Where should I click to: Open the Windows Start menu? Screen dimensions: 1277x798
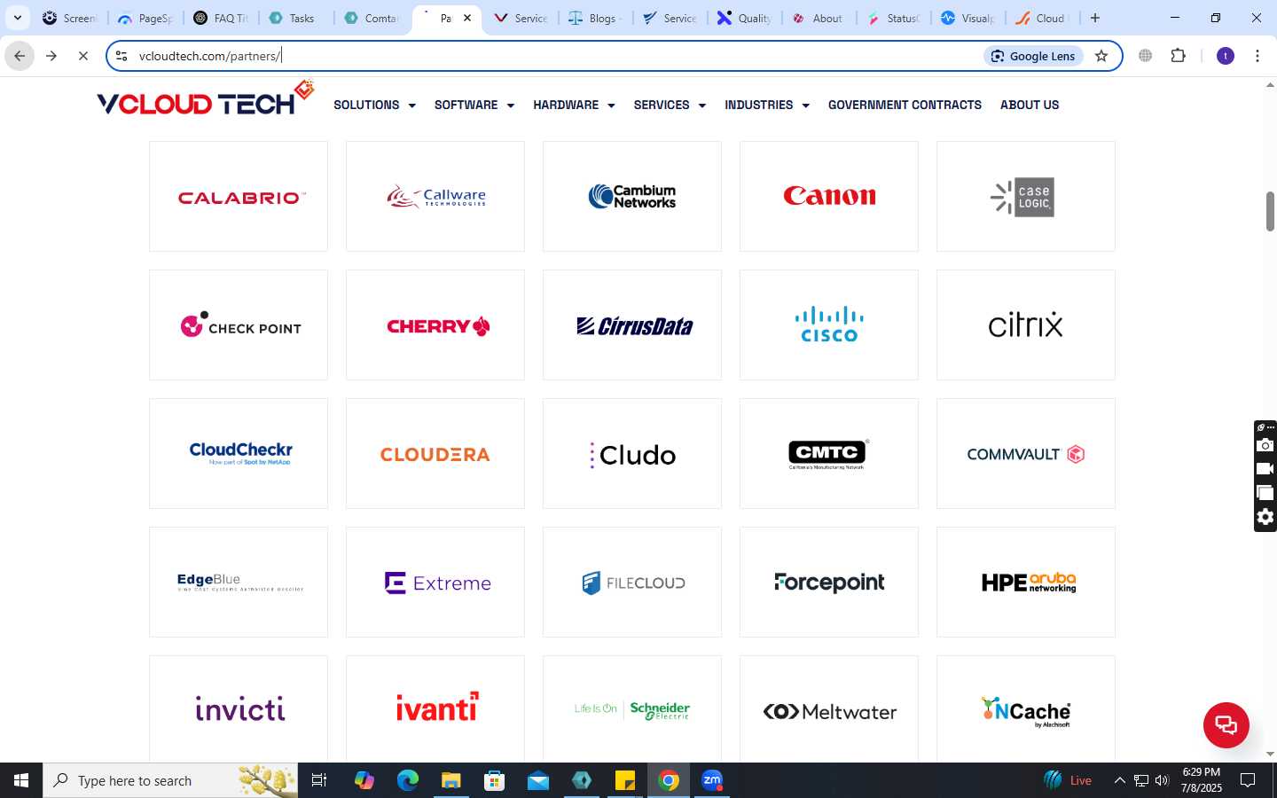21,780
